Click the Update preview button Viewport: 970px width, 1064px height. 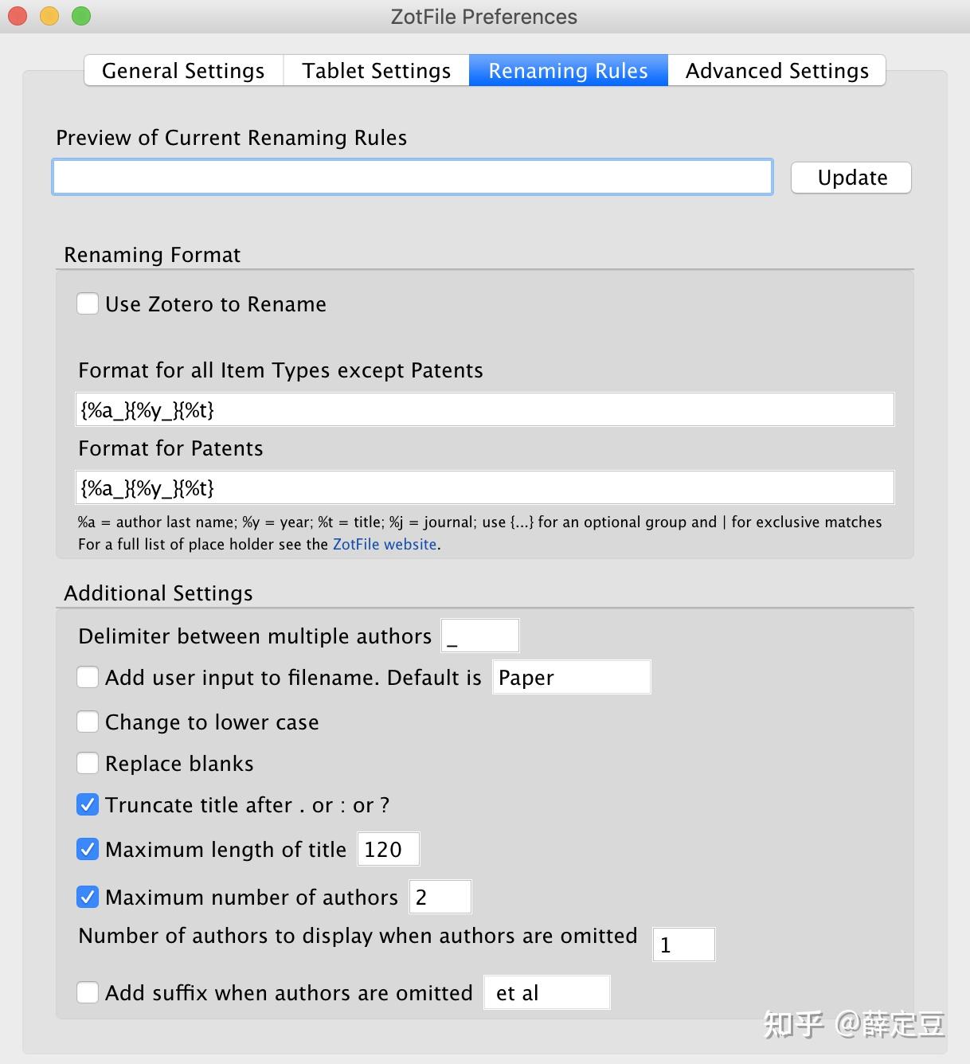[x=851, y=178]
